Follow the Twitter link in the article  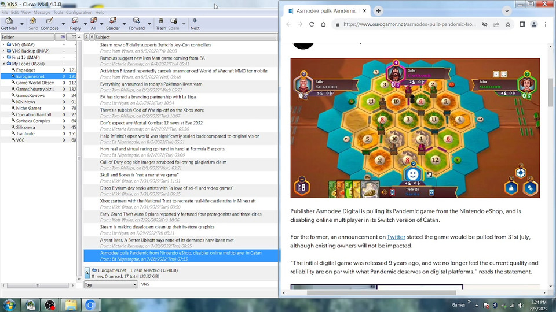tap(396, 237)
